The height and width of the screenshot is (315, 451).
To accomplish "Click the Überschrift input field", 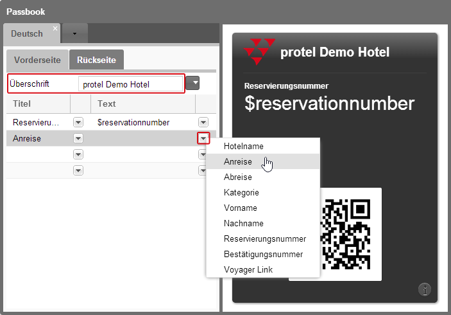I will (130, 84).
